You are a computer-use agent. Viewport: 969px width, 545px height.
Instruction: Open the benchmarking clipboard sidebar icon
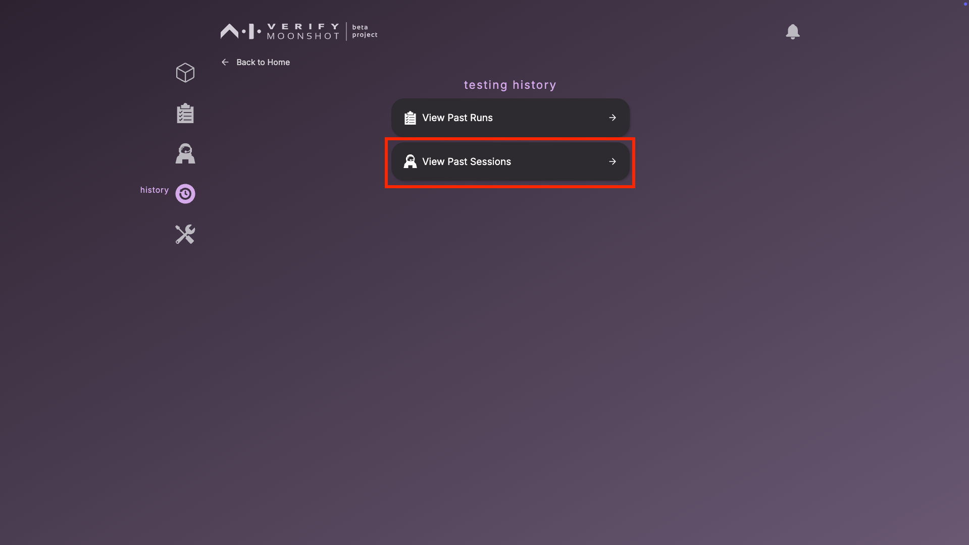[185, 114]
